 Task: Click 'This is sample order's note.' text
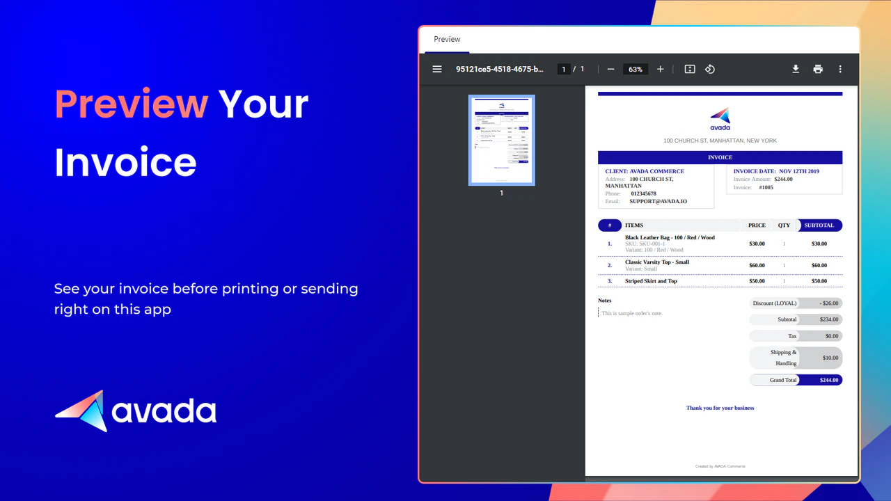(632, 313)
